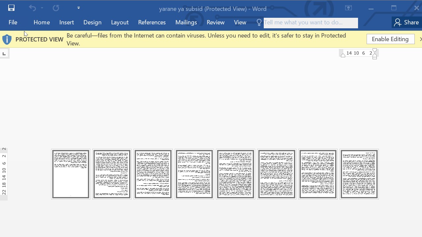The width and height of the screenshot is (422, 237).
Task: Open Ribbon Display Options icon
Action: coord(348,8)
